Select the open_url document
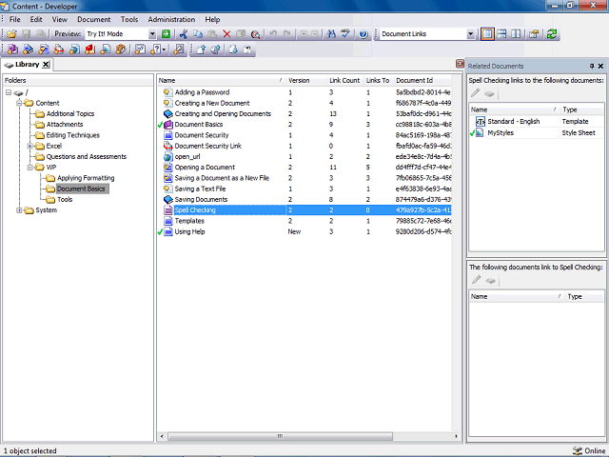 (187, 156)
